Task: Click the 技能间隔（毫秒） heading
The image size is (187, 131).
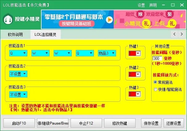Action: [x=167, y=52]
